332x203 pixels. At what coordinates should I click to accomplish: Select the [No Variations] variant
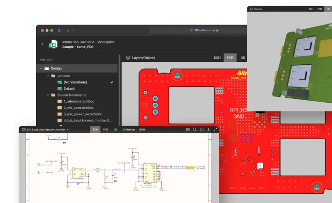75,82
